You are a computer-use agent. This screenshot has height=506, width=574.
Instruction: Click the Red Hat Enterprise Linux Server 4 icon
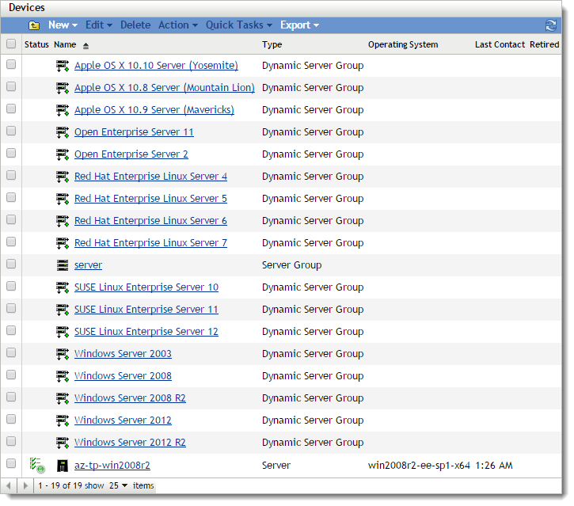coord(63,177)
